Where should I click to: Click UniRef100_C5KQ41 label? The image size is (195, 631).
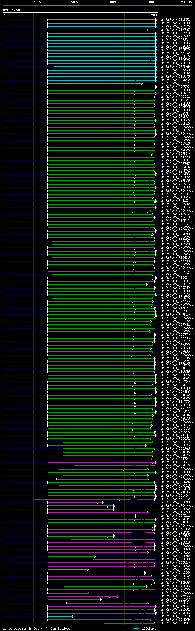175,378
